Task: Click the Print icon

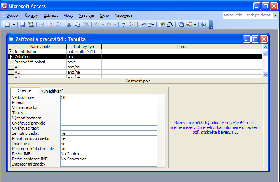Action: tap(41, 25)
